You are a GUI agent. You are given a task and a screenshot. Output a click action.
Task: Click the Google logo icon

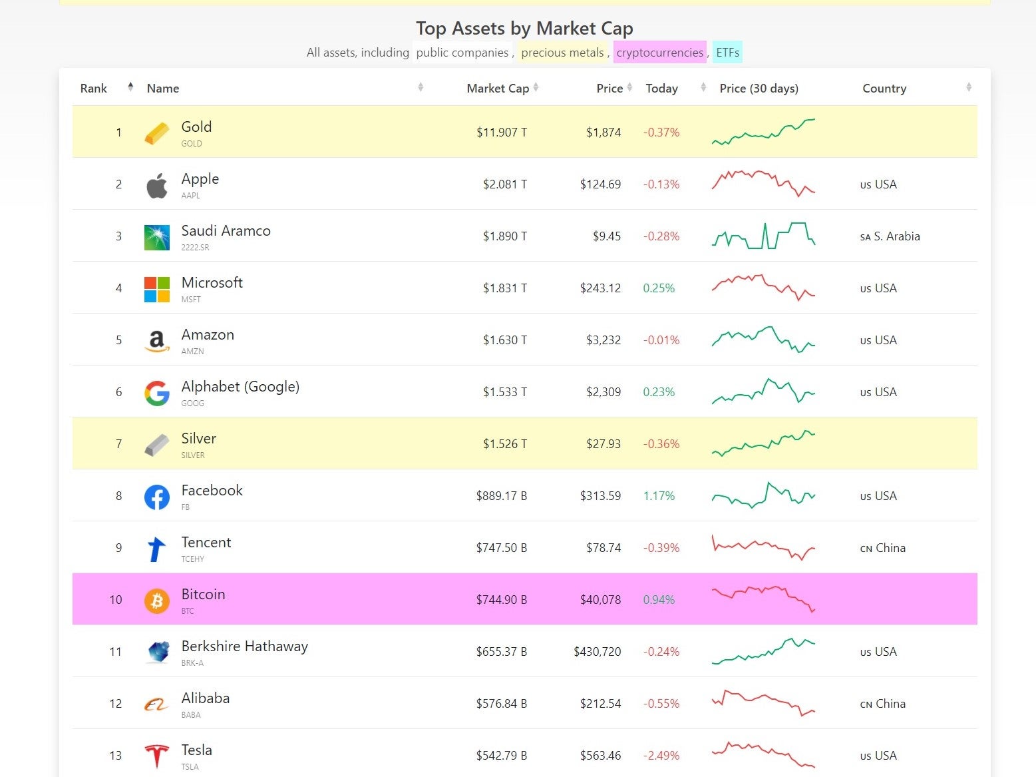157,393
